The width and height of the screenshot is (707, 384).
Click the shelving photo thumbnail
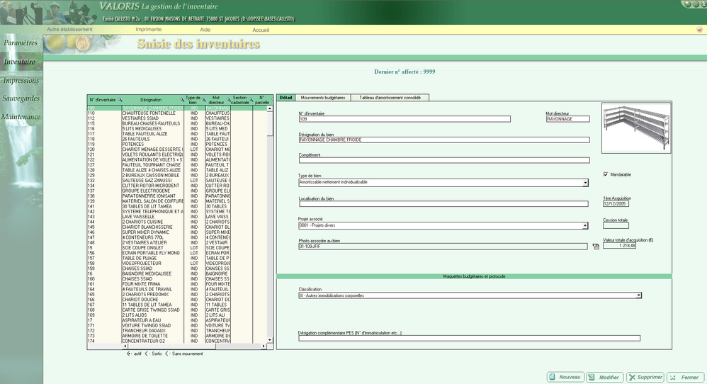pyautogui.click(x=635, y=128)
